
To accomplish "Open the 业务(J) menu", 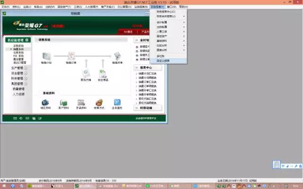I will coord(27,7).
